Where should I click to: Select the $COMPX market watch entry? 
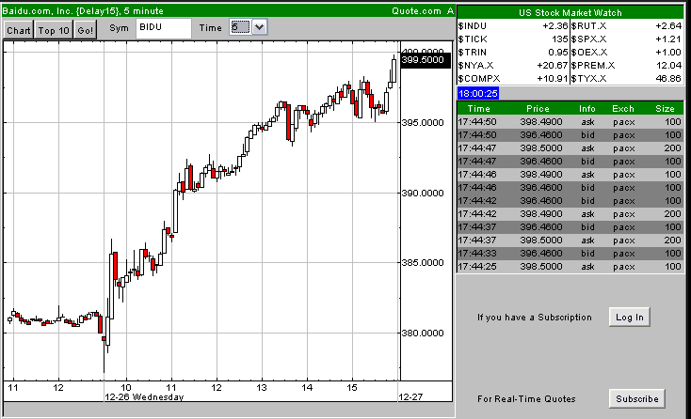click(513, 79)
